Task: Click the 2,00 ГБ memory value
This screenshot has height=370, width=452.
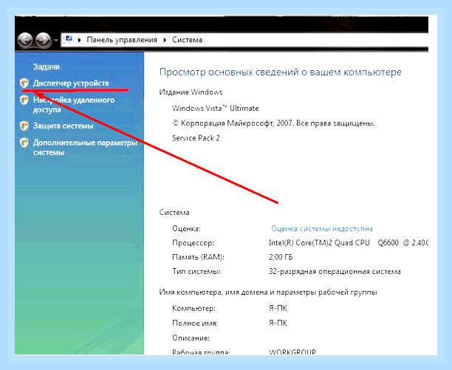Action: tap(281, 257)
